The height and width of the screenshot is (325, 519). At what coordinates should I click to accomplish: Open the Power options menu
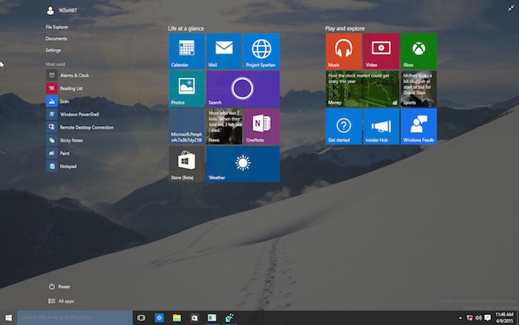[64, 286]
